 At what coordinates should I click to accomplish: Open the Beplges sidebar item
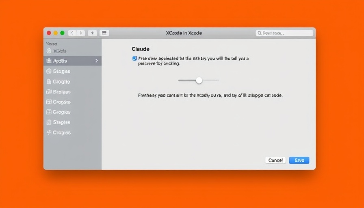pos(72,92)
